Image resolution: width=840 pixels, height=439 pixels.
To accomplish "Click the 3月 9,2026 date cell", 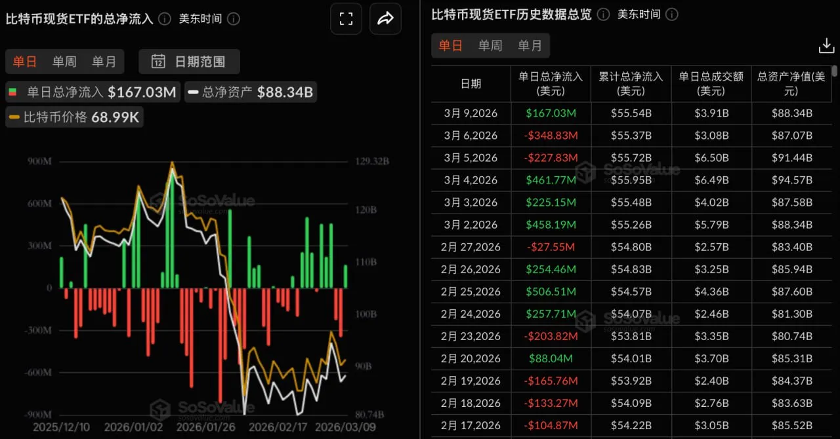I will 471,113.
